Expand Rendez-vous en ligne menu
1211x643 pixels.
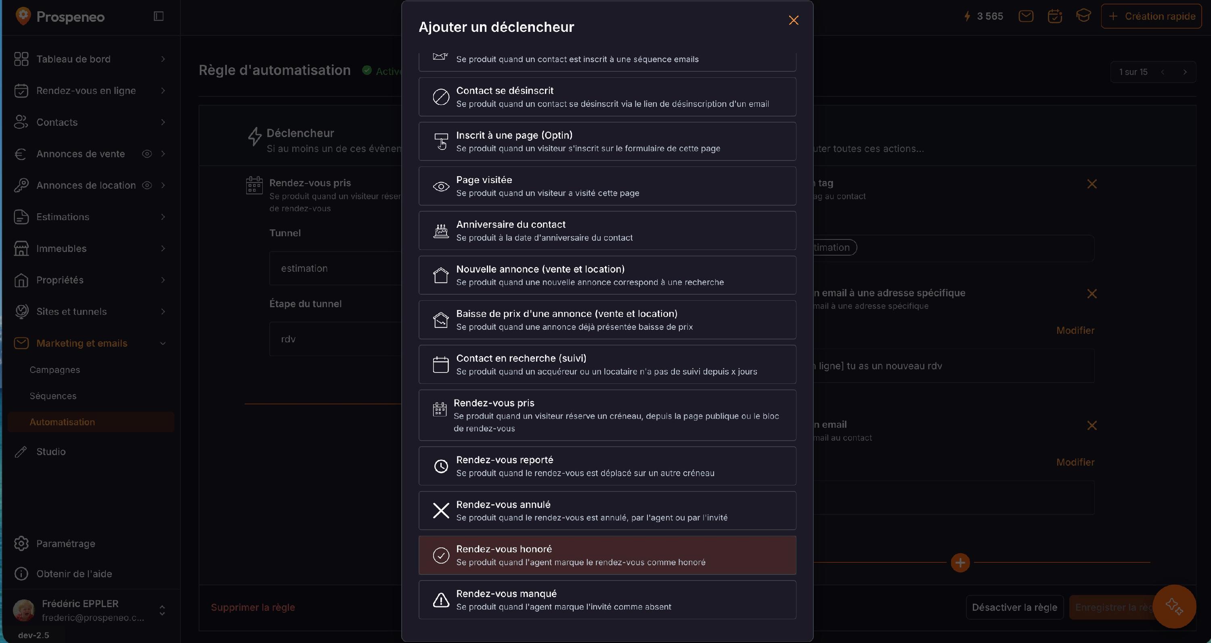click(163, 91)
